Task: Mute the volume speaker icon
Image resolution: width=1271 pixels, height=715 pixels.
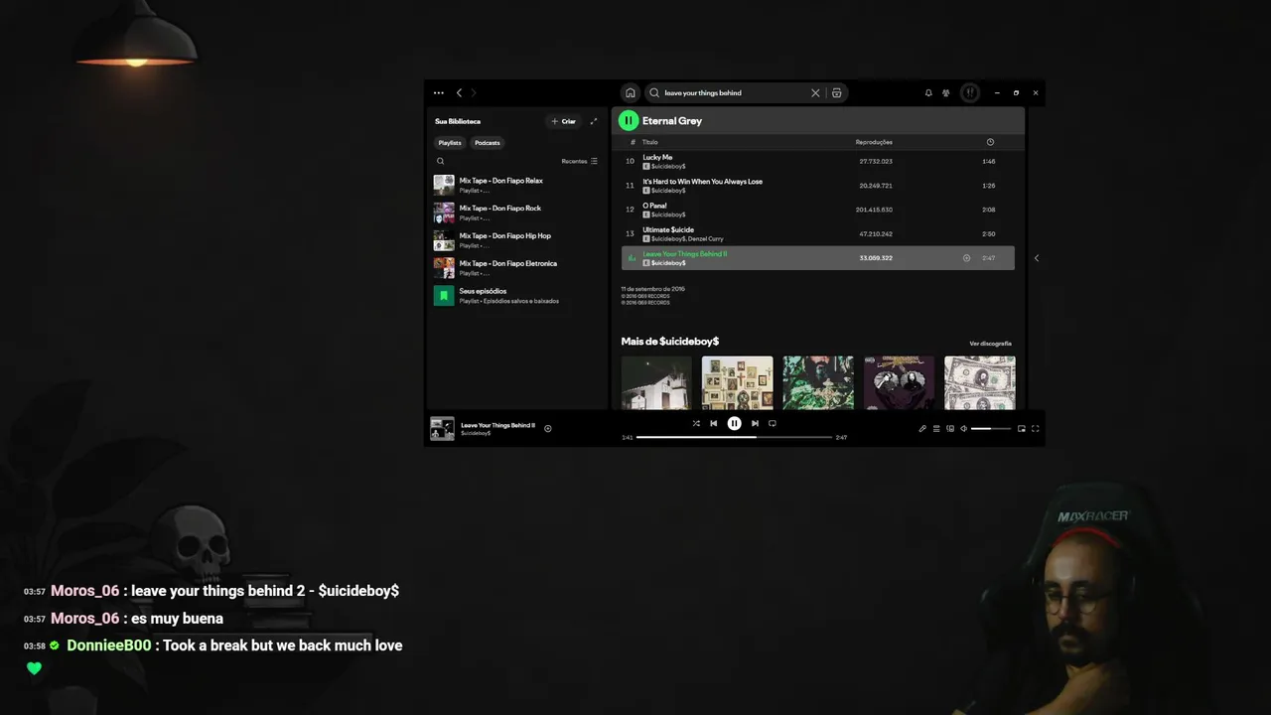Action: click(x=963, y=429)
